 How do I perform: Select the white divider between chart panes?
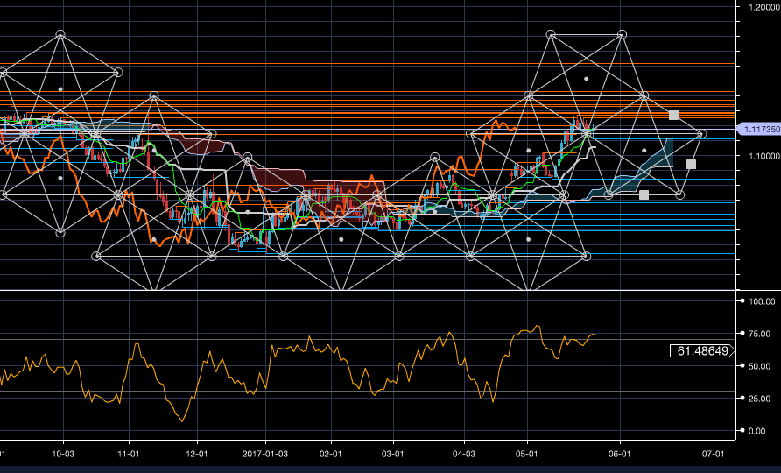tap(368, 290)
